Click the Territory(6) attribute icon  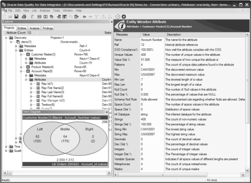(x=38, y=105)
